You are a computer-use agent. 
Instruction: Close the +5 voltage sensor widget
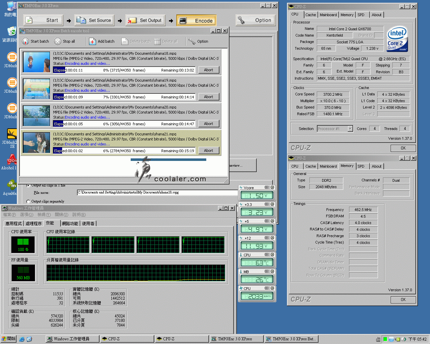(272, 221)
